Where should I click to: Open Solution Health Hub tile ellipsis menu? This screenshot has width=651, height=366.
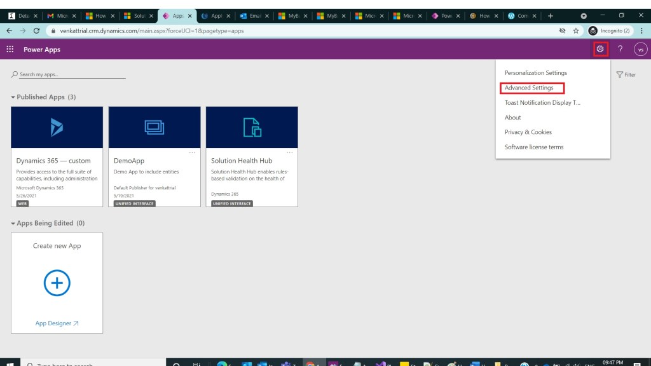289,152
